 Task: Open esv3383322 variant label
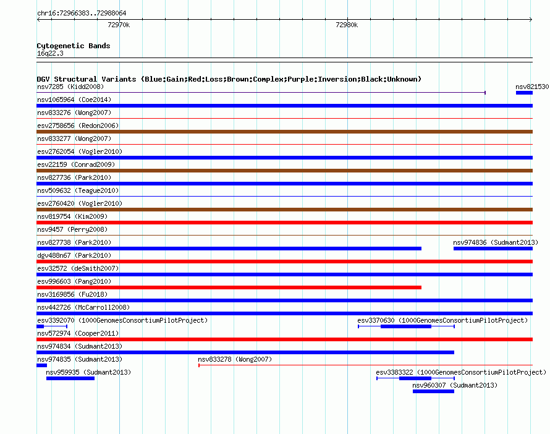coord(461,372)
